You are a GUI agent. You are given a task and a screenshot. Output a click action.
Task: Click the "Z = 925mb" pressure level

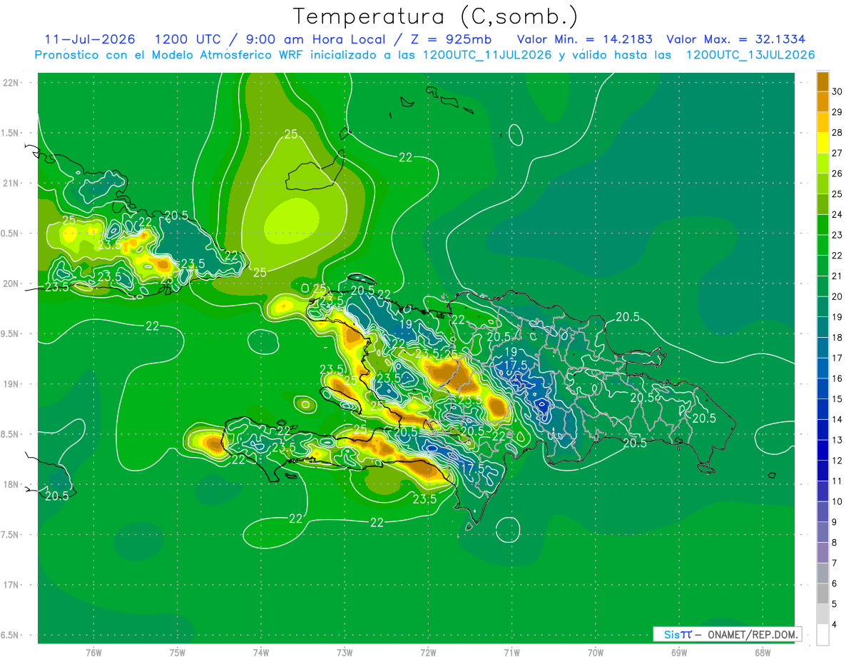(x=448, y=39)
